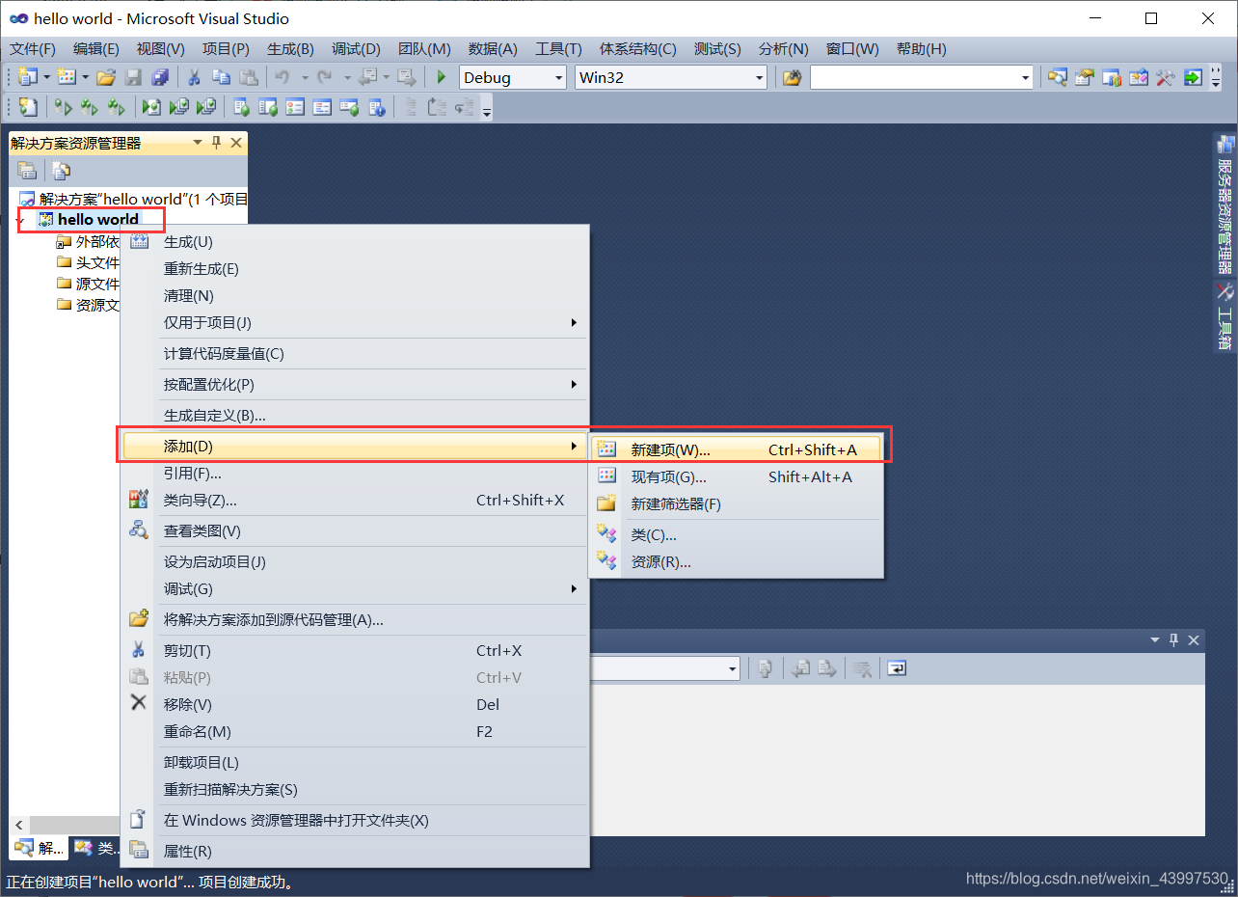Select 类(C)... in Add submenu
Screen dimensions: 1238x897
tap(737, 534)
